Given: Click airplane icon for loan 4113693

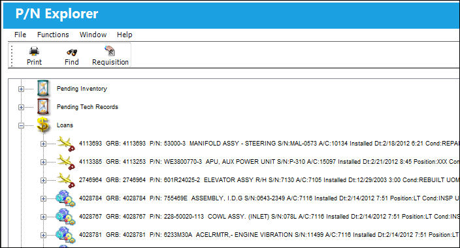Looking at the screenshot, I should [66, 144].
